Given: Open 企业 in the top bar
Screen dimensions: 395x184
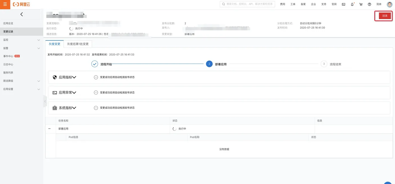Looking at the screenshot, I should click(x=313, y=4).
